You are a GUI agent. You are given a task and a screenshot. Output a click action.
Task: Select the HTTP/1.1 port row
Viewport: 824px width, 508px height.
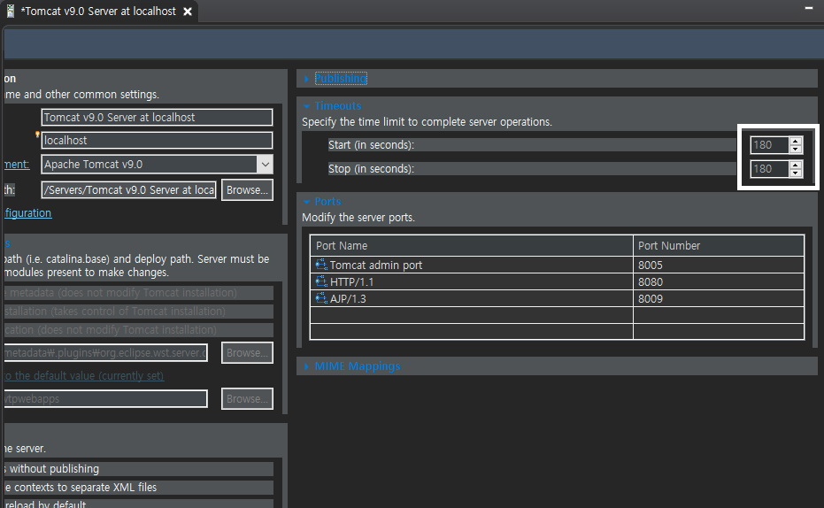click(x=557, y=281)
